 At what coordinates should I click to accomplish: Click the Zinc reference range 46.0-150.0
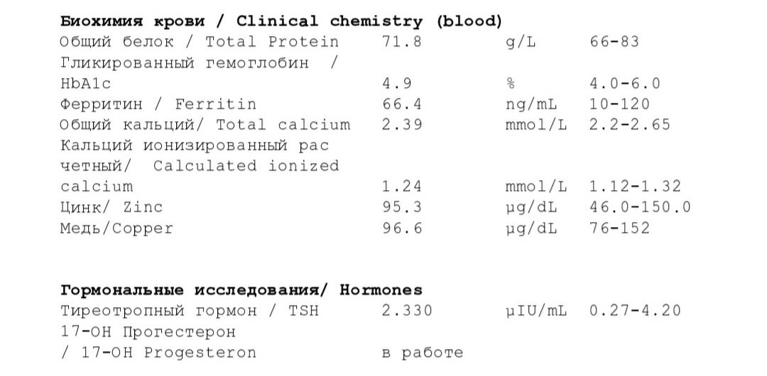pos(641,207)
